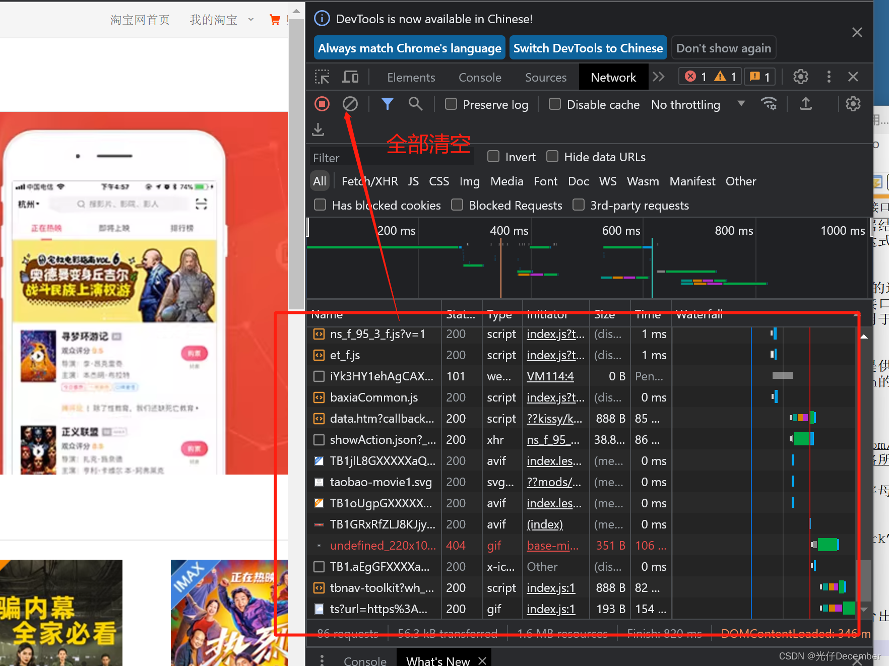The width and height of the screenshot is (889, 666).
Task: Click the IMAX movie poster thumbnail
Action: [x=229, y=612]
